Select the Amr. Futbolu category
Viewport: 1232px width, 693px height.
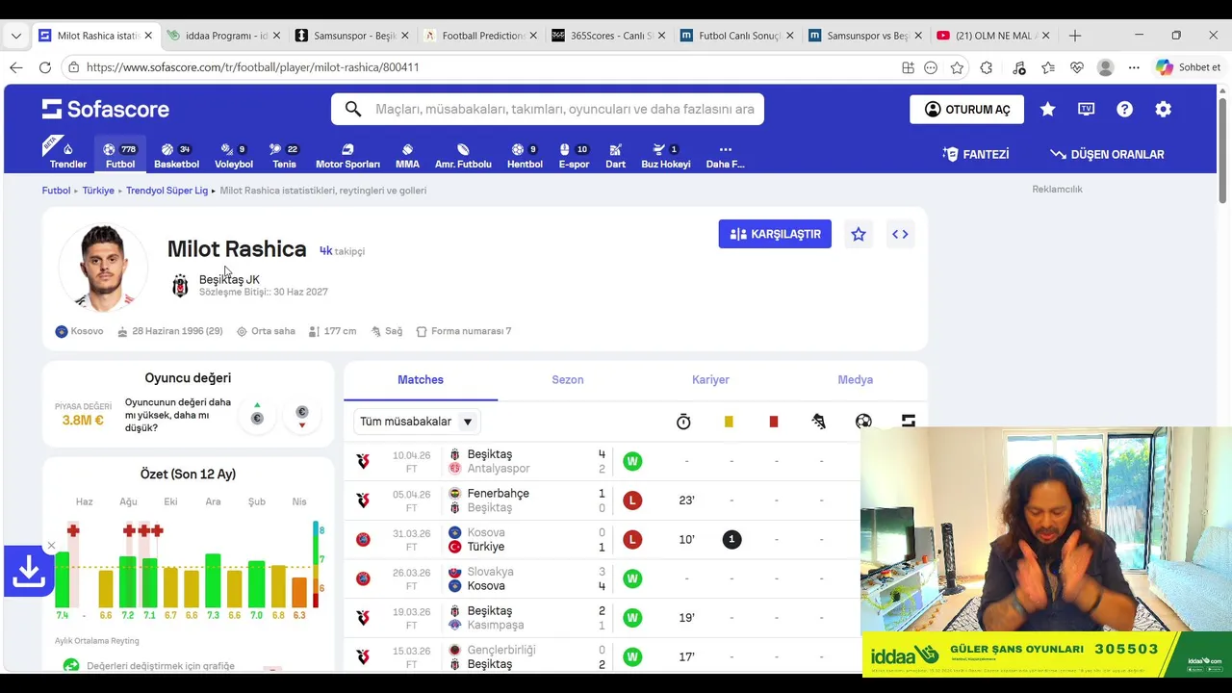463,156
